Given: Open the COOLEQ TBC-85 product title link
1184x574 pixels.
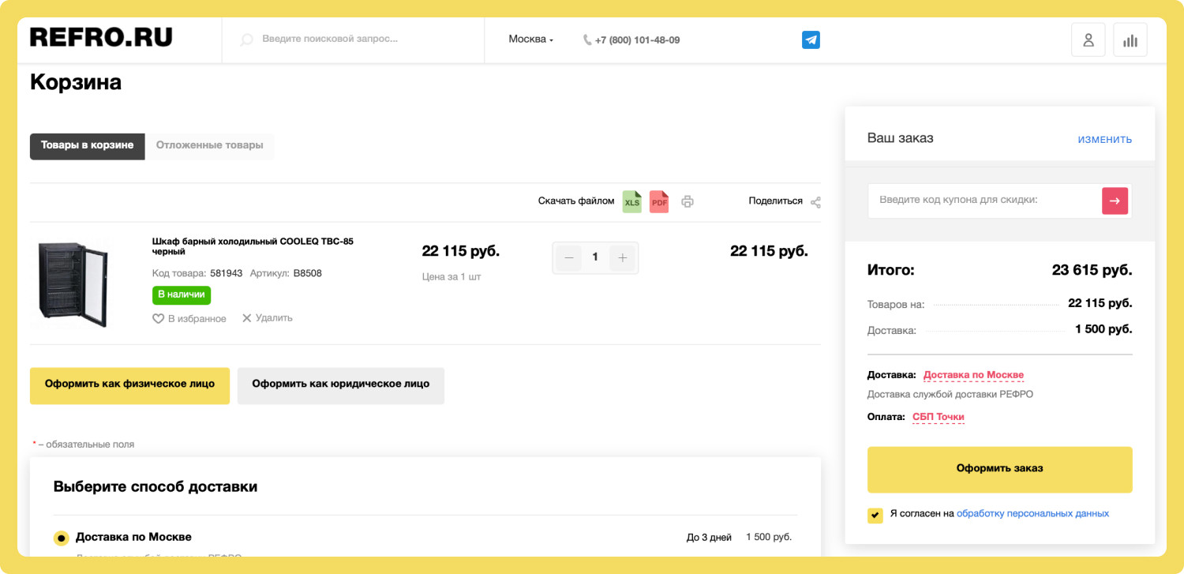Looking at the screenshot, I should [x=253, y=246].
